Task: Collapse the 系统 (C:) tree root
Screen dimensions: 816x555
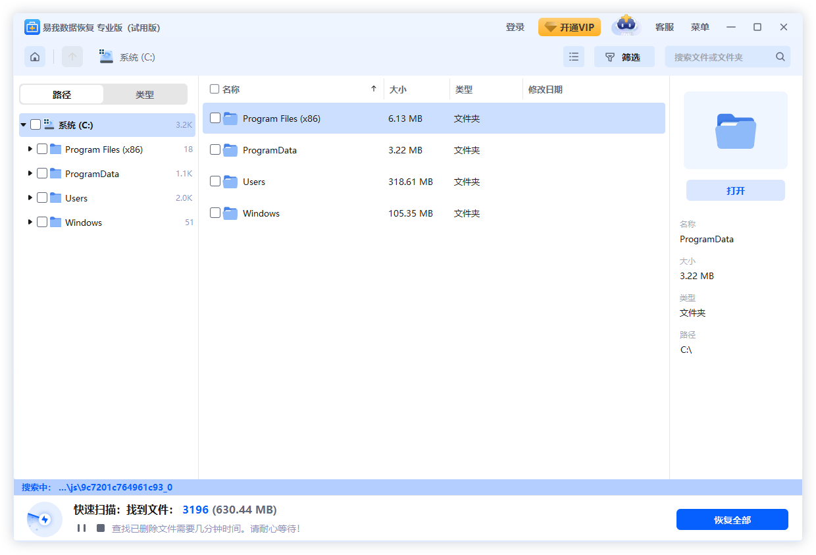Action: tap(24, 124)
